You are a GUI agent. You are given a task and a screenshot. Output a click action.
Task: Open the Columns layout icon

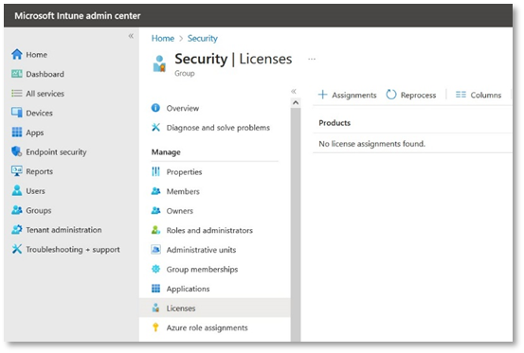click(461, 95)
